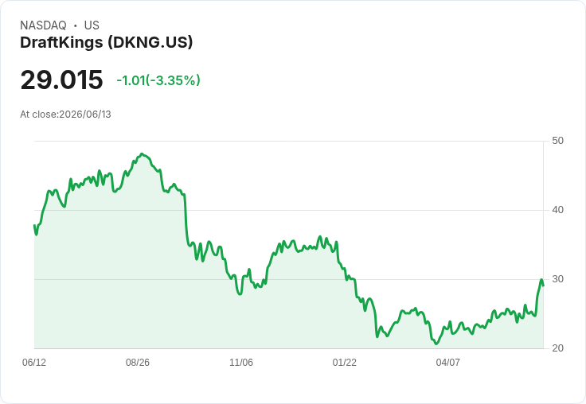Click the US market label
The image size is (586, 404).
[x=92, y=25]
